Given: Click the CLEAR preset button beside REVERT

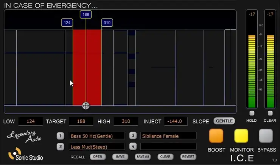Looking at the screenshot, I should pos(165,157).
